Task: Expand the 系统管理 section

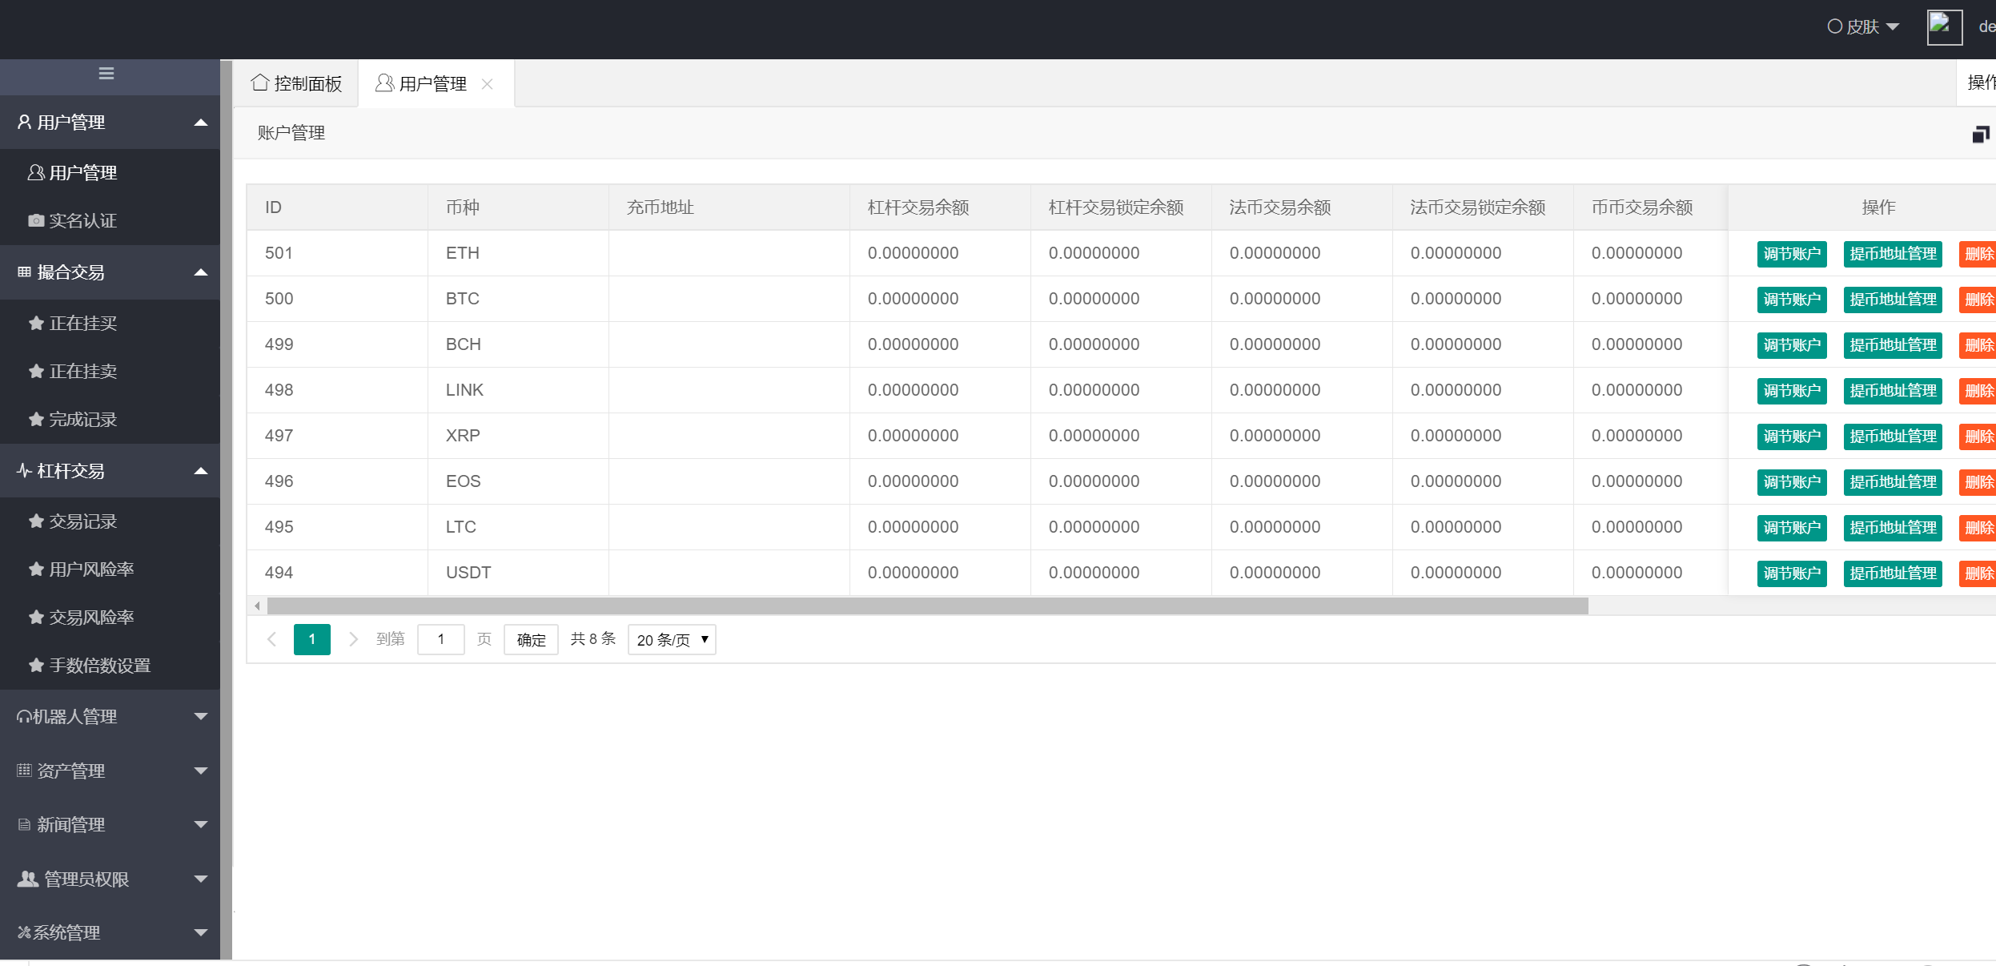Action: [110, 933]
